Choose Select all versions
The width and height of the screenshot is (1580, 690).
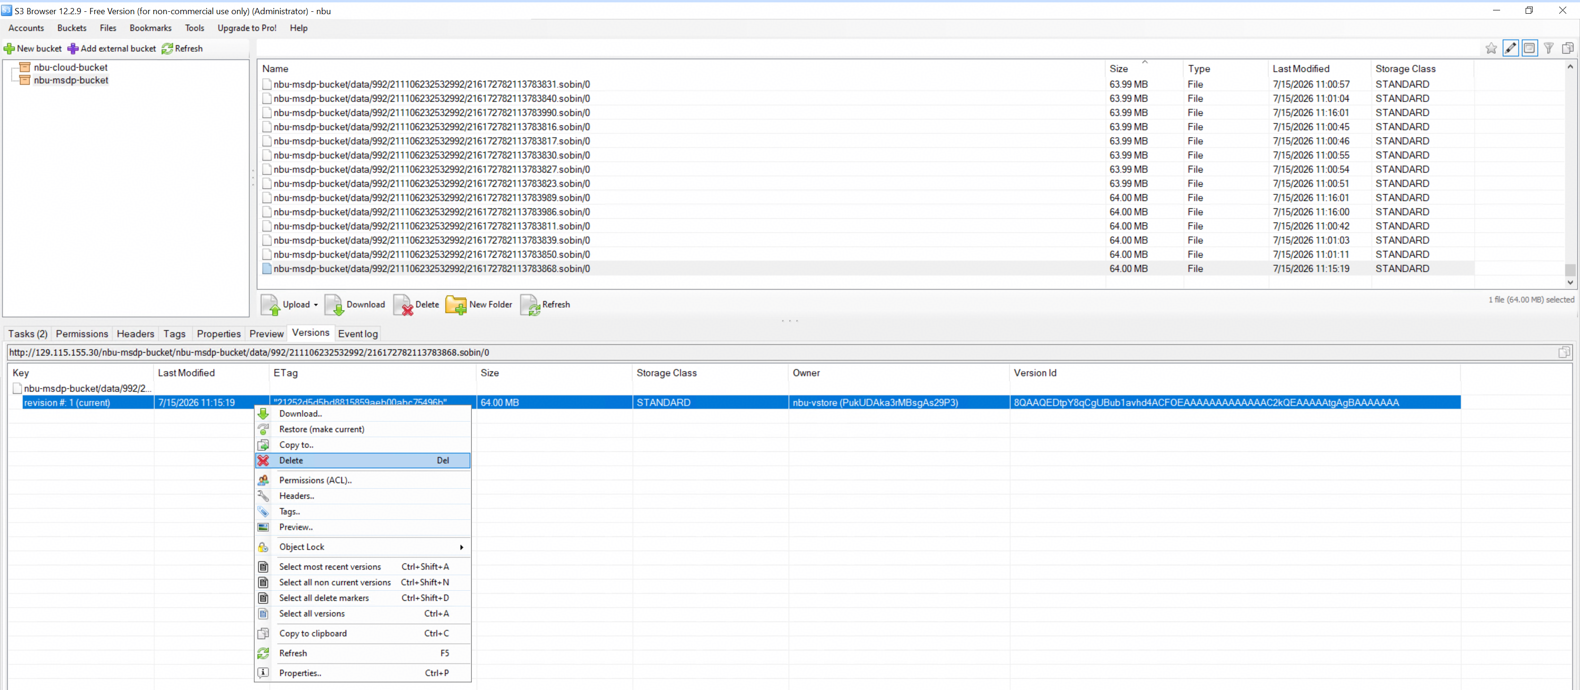click(x=363, y=614)
